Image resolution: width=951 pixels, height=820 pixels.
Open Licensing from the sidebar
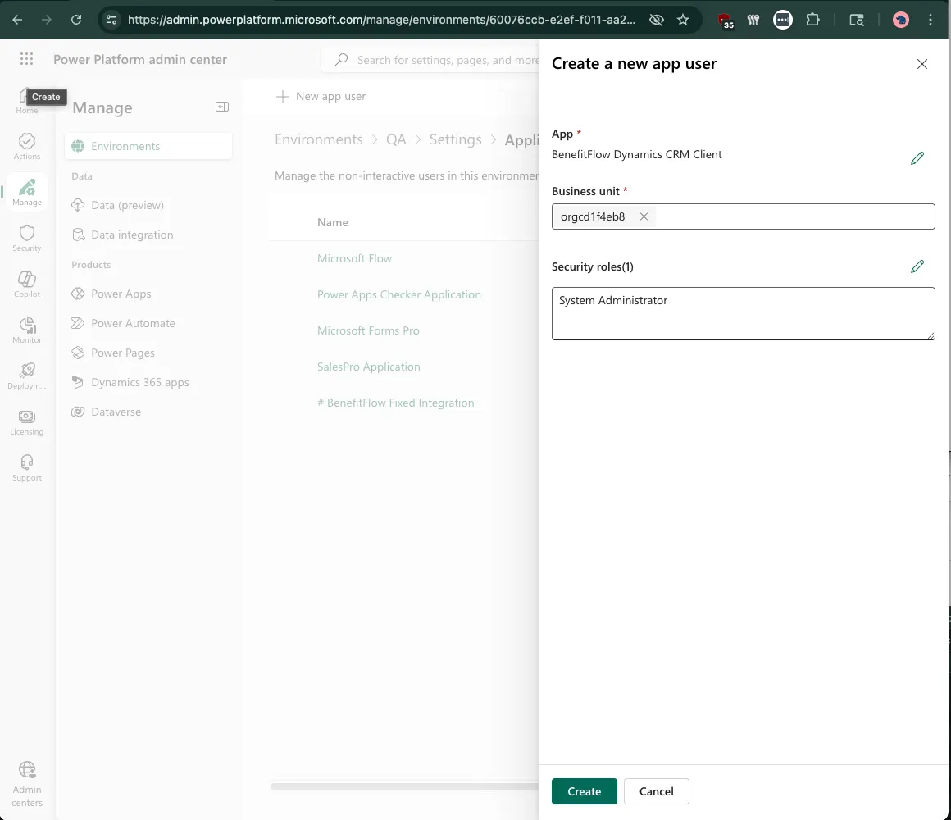26,421
